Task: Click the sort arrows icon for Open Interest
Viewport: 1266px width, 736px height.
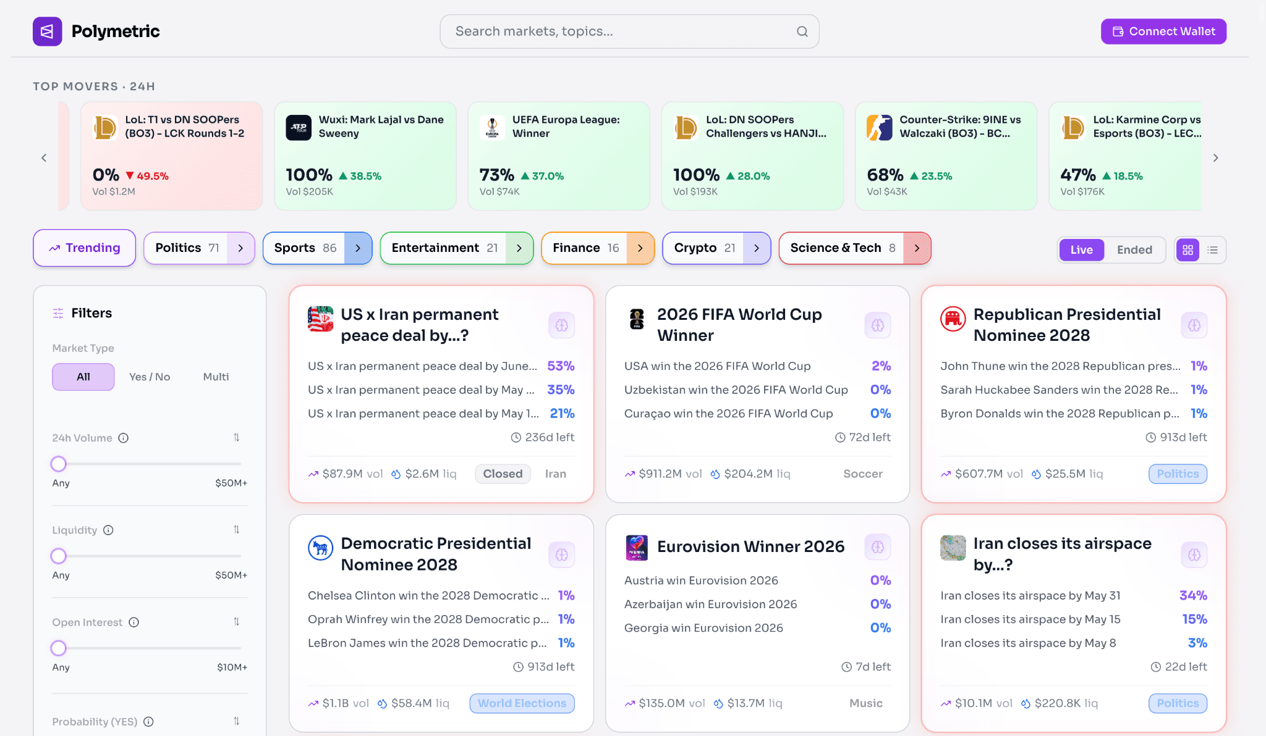Action: pos(236,621)
